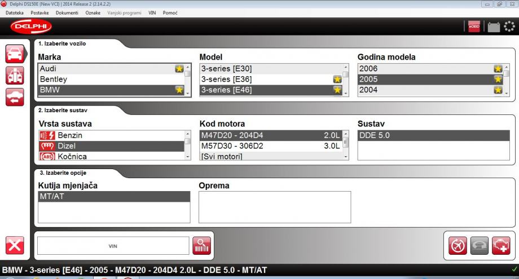Open the Vanjski programi menu

click(124, 13)
